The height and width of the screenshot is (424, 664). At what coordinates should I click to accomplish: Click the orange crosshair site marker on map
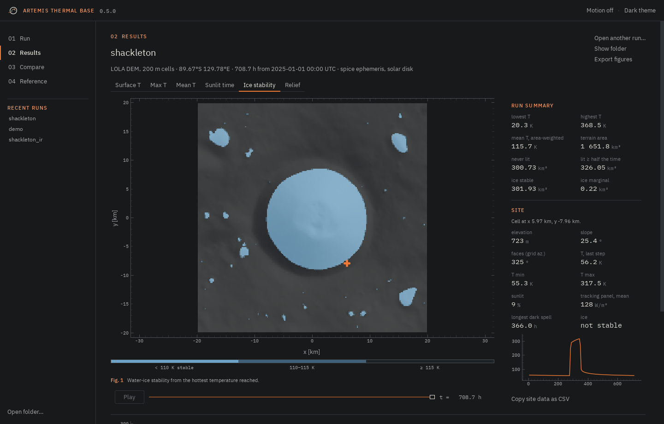coord(347,263)
